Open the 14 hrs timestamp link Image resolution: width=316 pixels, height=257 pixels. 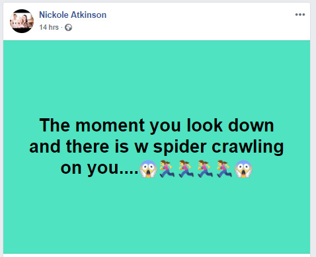49,27
